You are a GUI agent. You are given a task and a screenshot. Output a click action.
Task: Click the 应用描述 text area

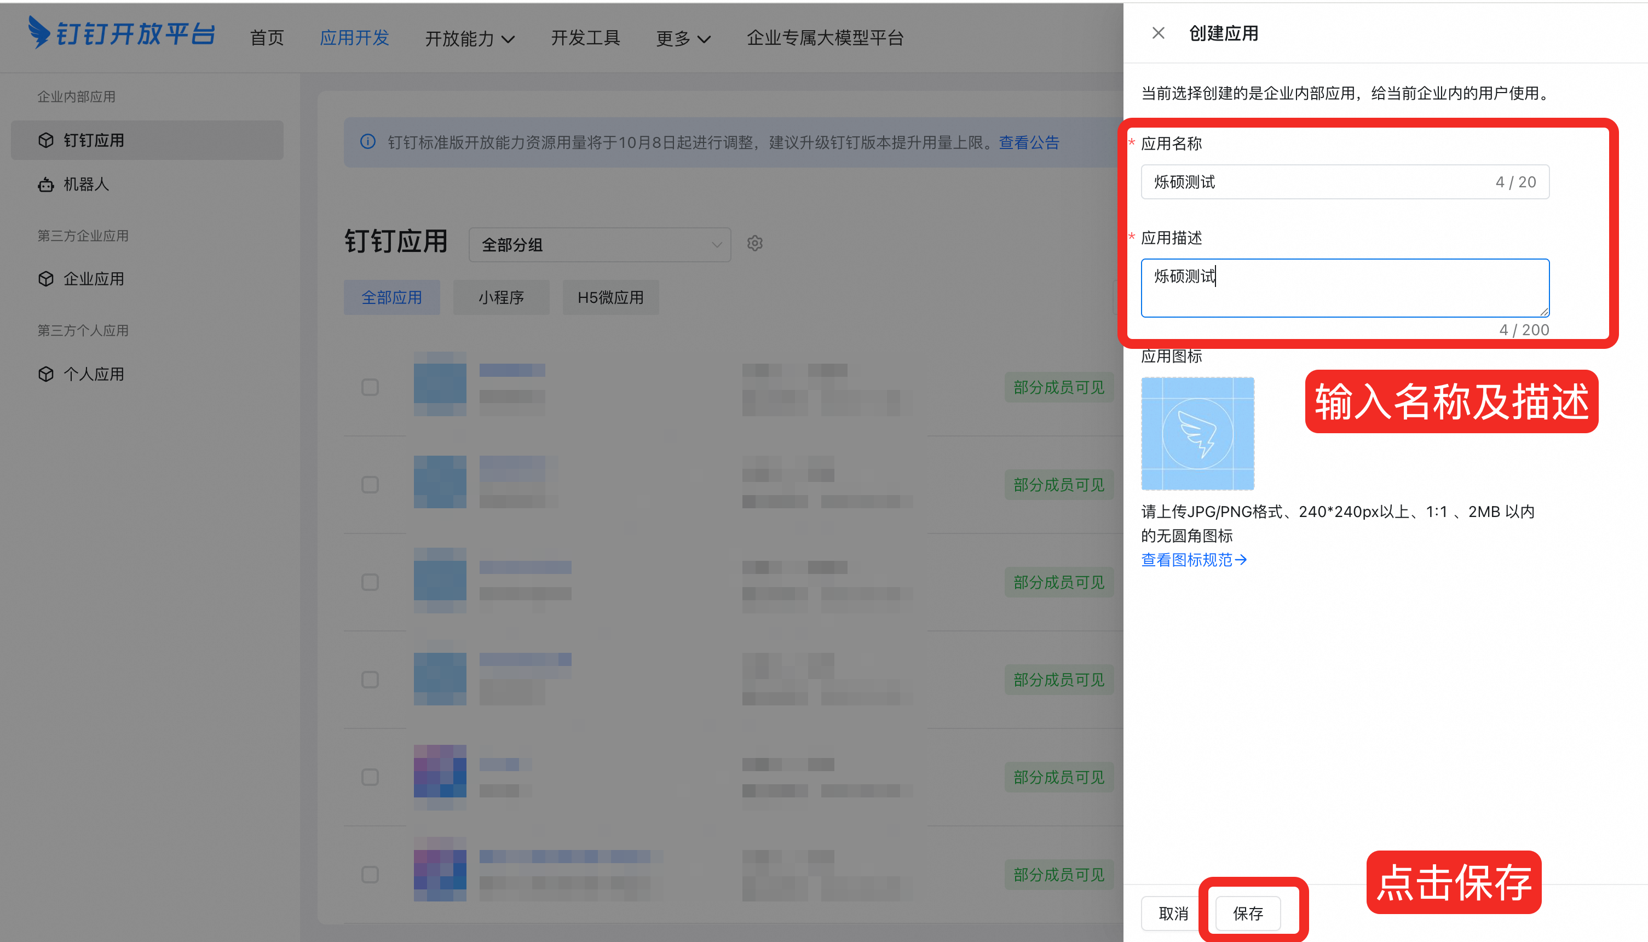pos(1345,288)
